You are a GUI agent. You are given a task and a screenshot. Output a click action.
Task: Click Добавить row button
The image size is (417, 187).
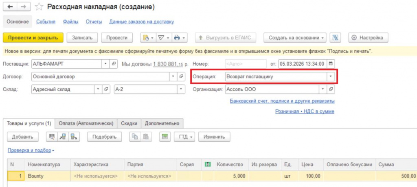click(x=22, y=137)
